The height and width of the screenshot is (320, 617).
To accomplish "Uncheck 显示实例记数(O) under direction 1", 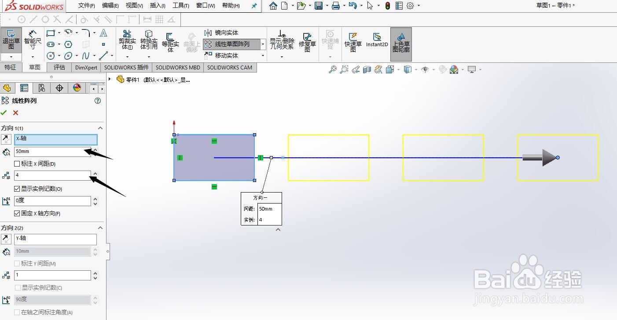I will [17, 189].
